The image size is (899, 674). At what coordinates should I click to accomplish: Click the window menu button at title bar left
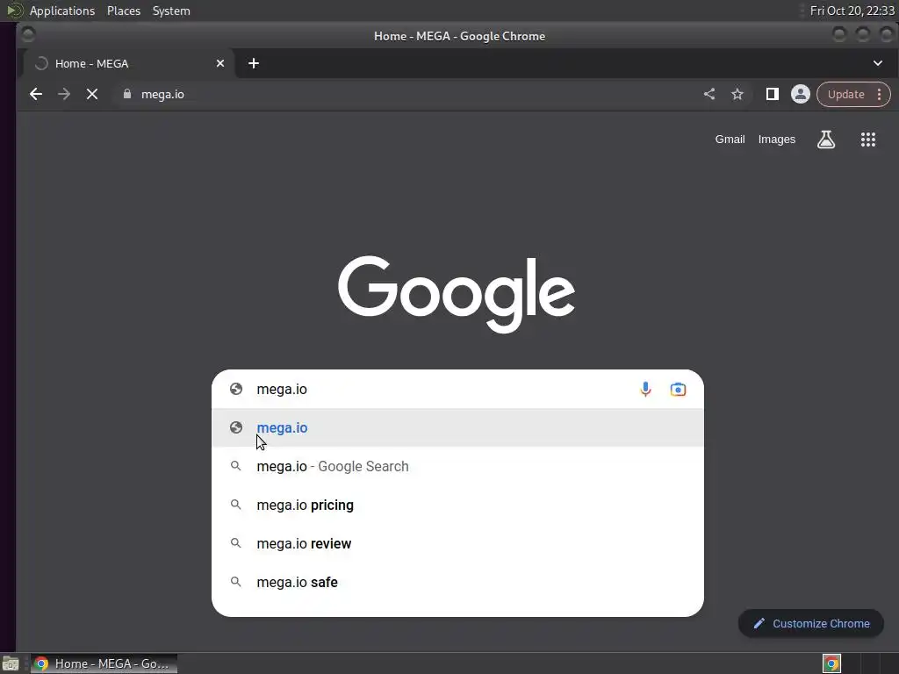[x=27, y=35]
